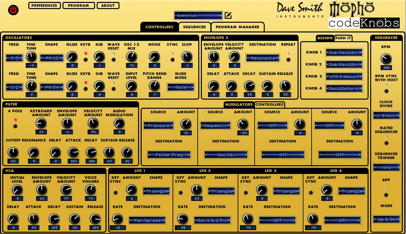This screenshot has height=234, width=406.
Task: Enable oscillator Sync switch
Action: point(173,60)
